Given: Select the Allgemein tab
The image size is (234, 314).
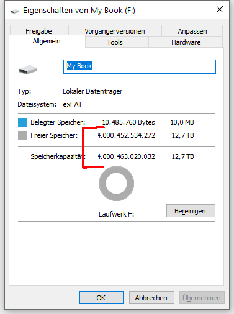Looking at the screenshot, I should [47, 41].
